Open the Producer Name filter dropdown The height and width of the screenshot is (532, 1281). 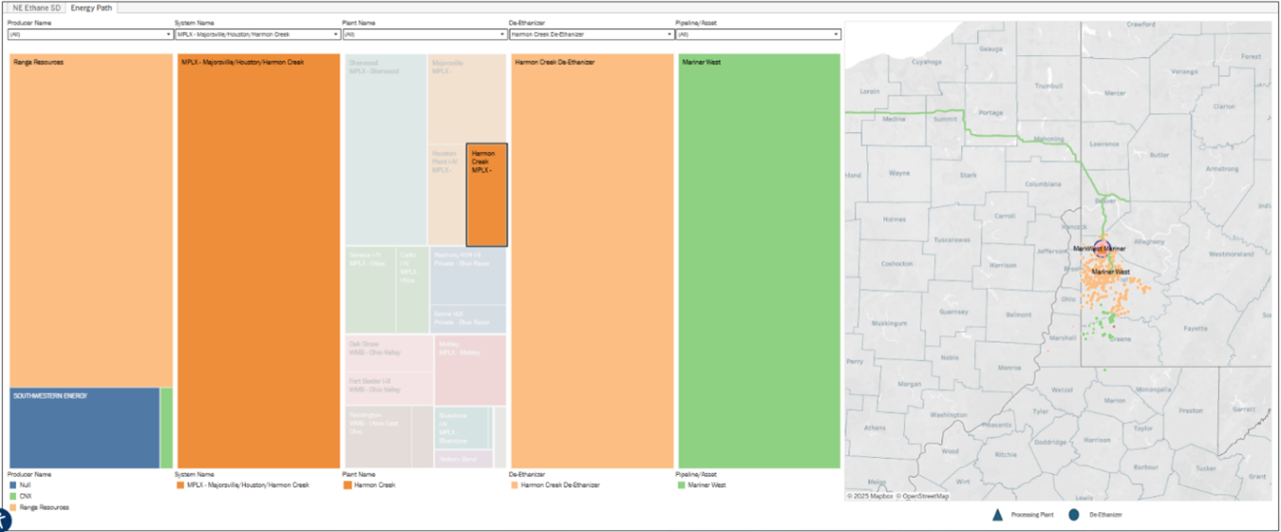click(x=90, y=34)
